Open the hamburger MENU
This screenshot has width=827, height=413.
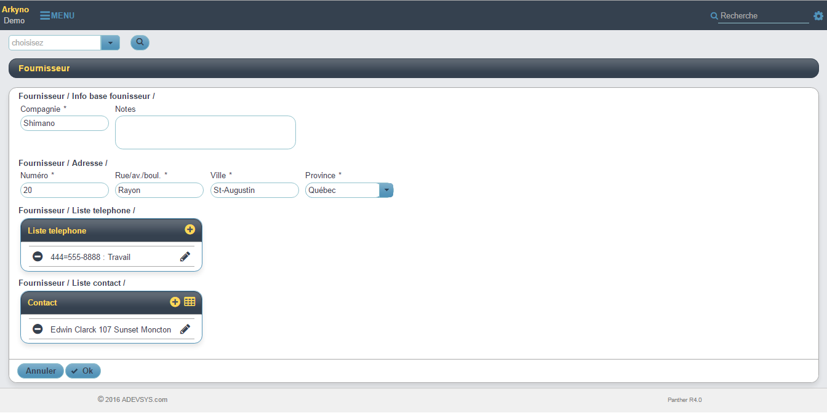click(57, 15)
